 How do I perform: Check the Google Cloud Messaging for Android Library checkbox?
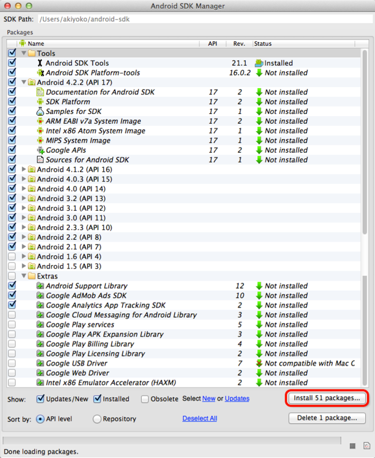[12, 314]
